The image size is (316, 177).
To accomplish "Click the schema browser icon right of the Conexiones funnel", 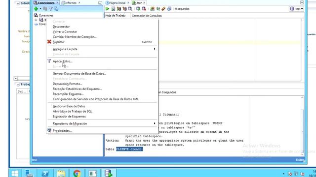I will pos(56,9).
